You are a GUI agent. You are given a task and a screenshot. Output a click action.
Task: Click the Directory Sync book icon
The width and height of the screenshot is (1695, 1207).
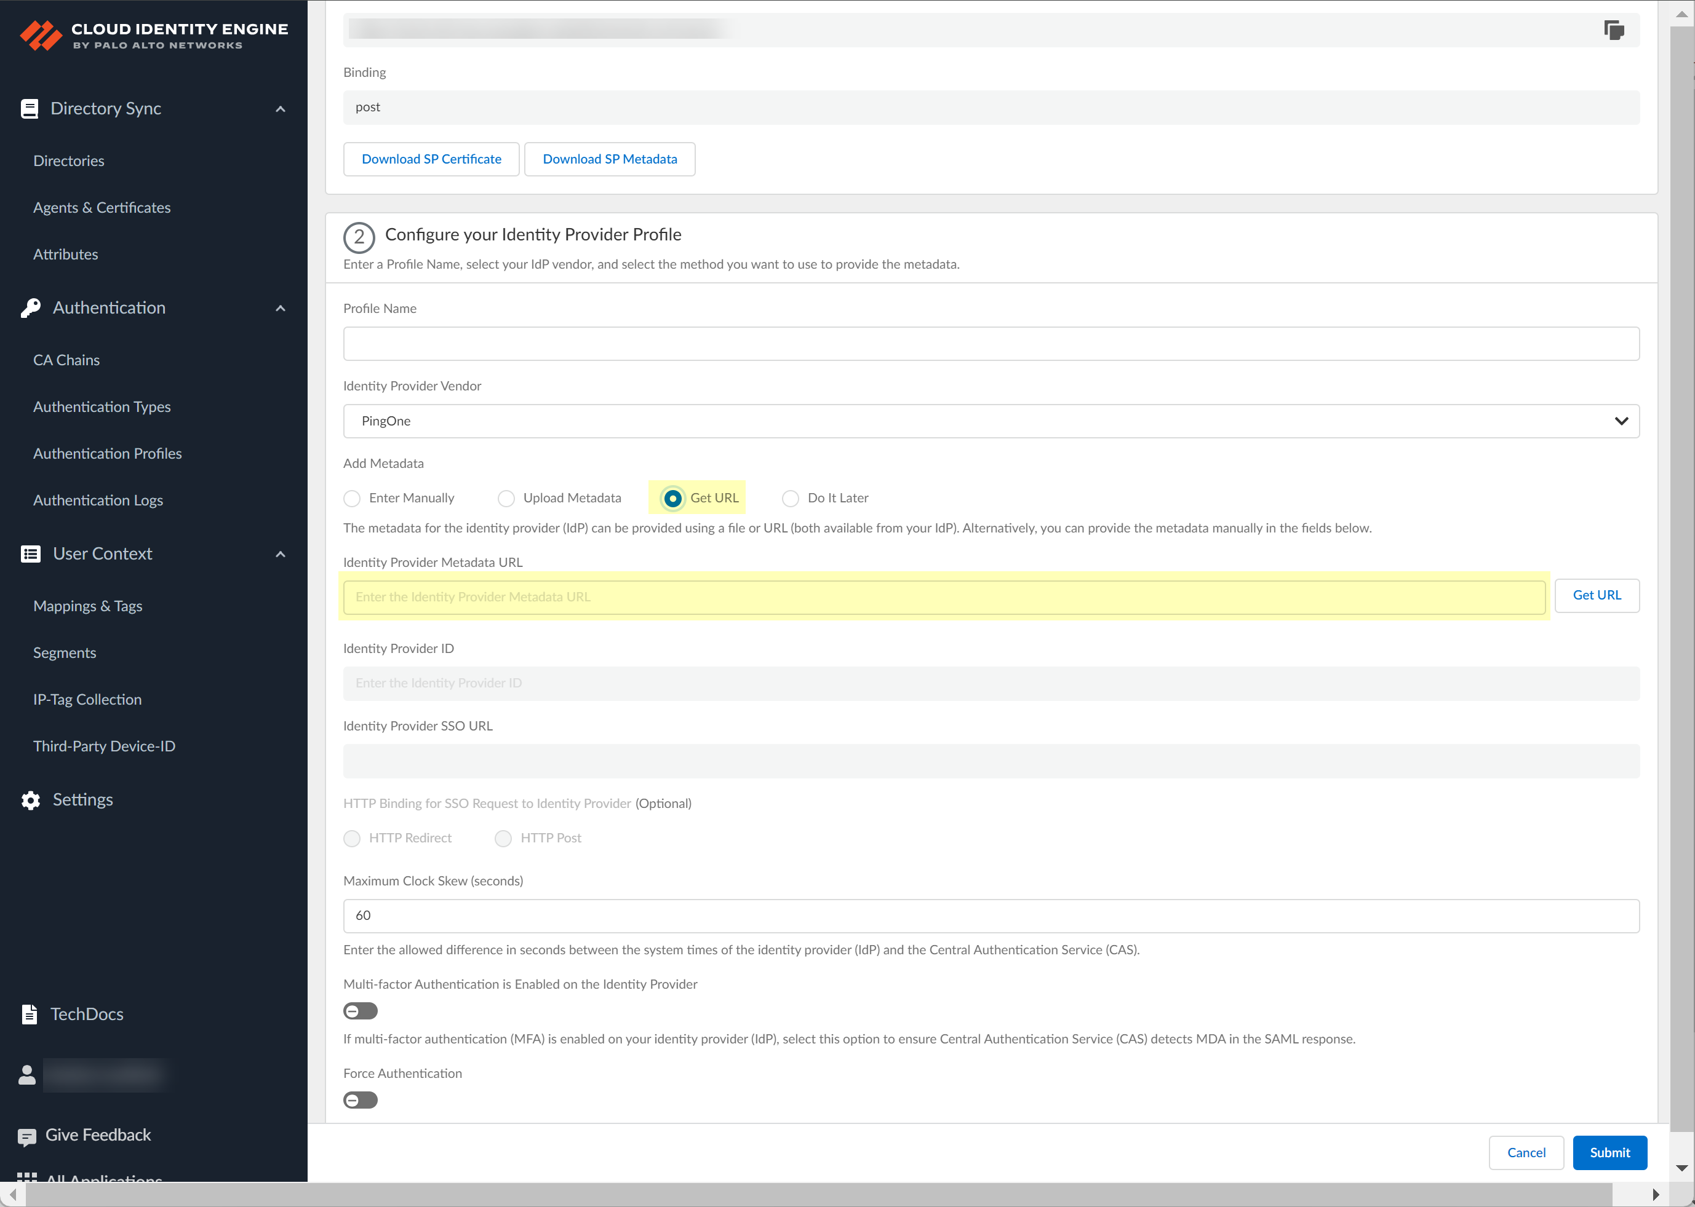click(x=29, y=109)
